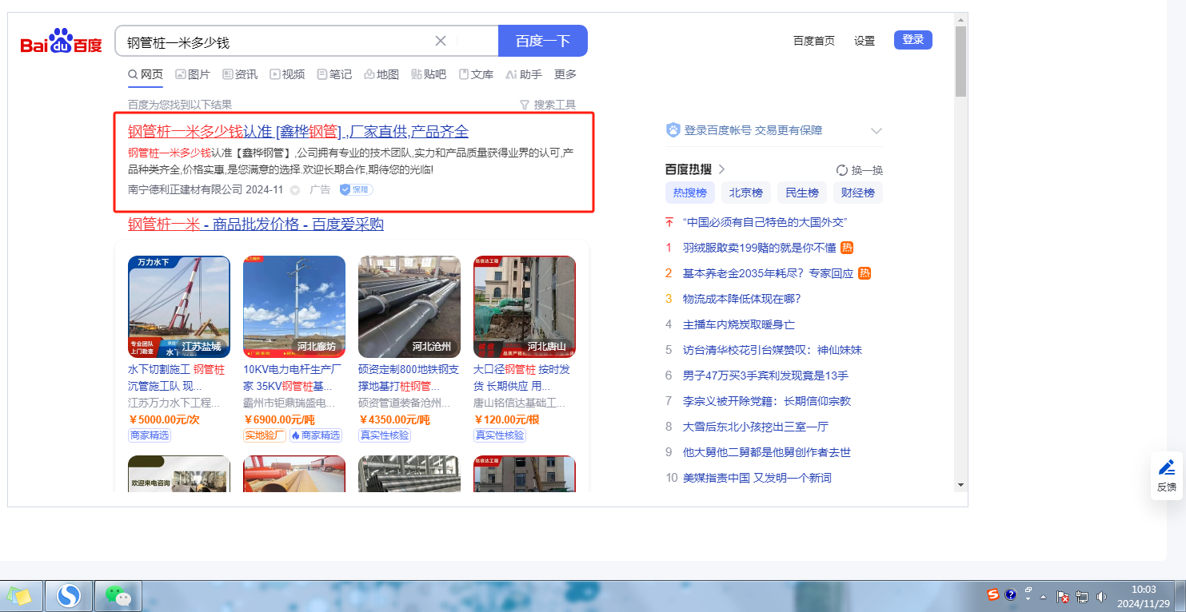
Task: Switch to the 财经榜 tab
Action: [x=858, y=193]
